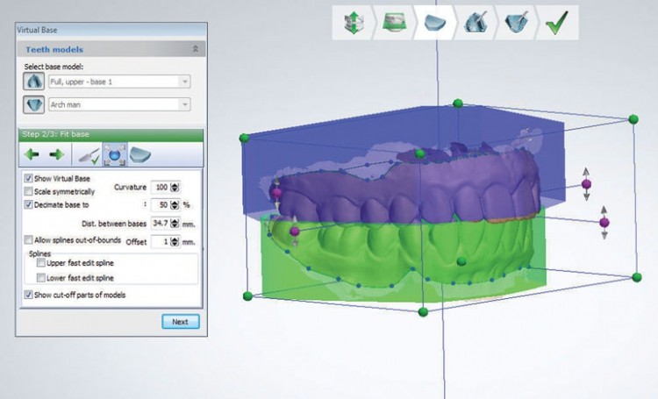
Task: Select the base shape preview tool
Action: click(x=139, y=155)
